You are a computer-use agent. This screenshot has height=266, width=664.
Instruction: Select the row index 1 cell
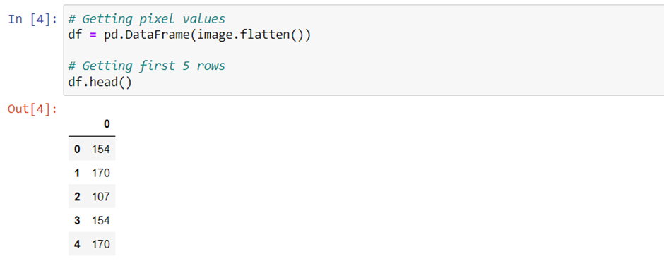pos(77,173)
